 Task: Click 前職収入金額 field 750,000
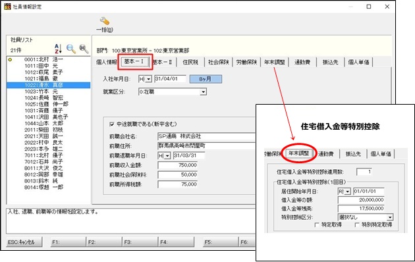point(177,165)
